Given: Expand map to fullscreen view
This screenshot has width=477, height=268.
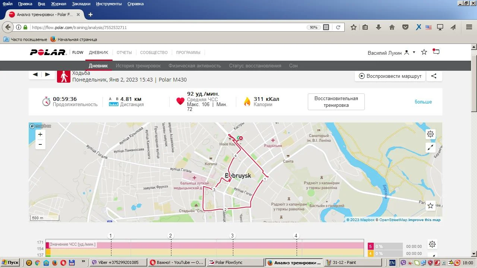Looking at the screenshot, I should (x=430, y=147).
